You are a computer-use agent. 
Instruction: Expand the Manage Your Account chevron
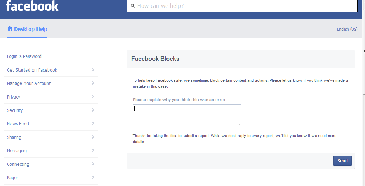(93, 83)
